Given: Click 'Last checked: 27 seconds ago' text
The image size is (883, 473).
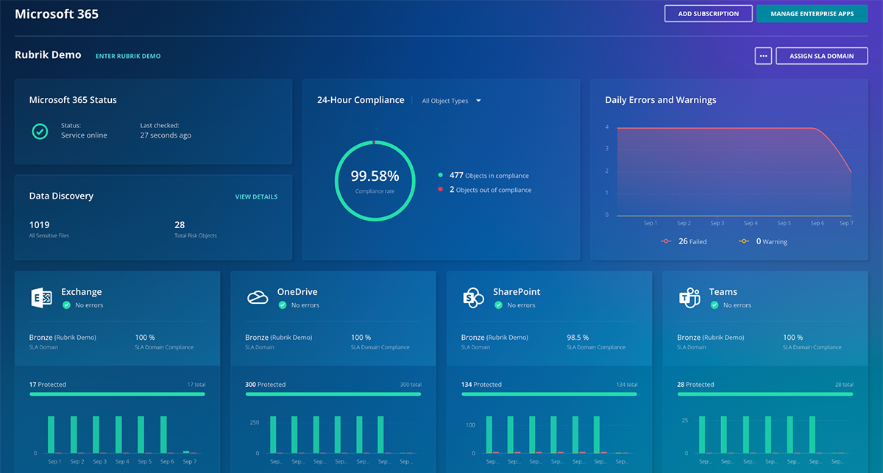Looking at the screenshot, I should coord(166,130).
